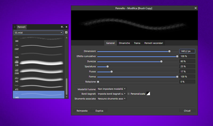This screenshot has width=213, height=126.
Task: Click the Flusso slider handle
Action: 112,72
